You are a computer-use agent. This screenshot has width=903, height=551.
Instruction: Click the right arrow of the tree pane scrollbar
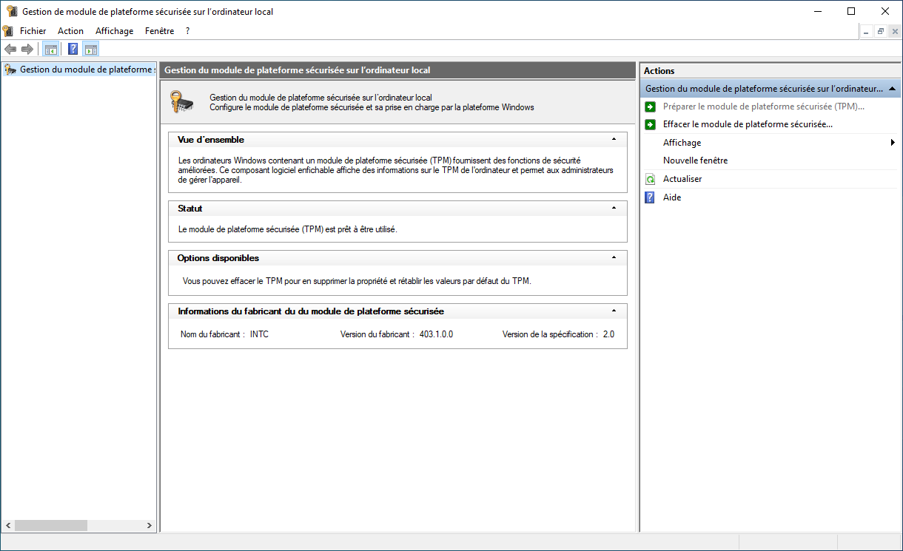coord(149,526)
